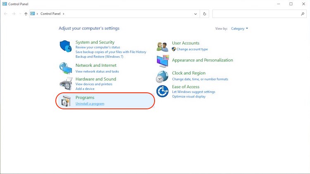Minimize the Control Panel window
This screenshot has width=310, height=174.
(x=279, y=4)
